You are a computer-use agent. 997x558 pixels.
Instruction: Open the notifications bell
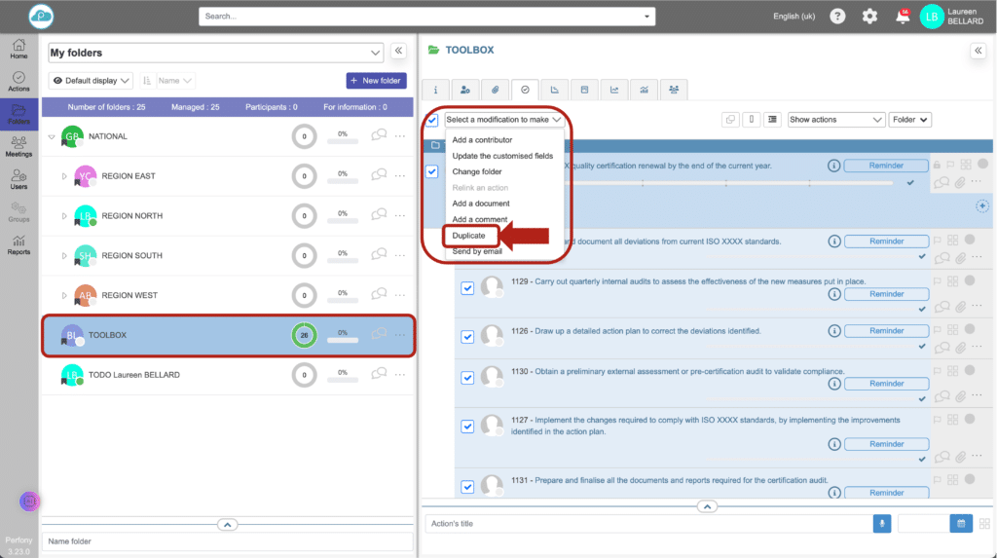(903, 17)
